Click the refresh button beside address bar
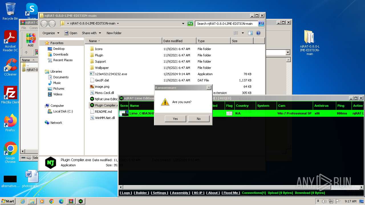The height and width of the screenshot is (205, 365). click(x=190, y=24)
